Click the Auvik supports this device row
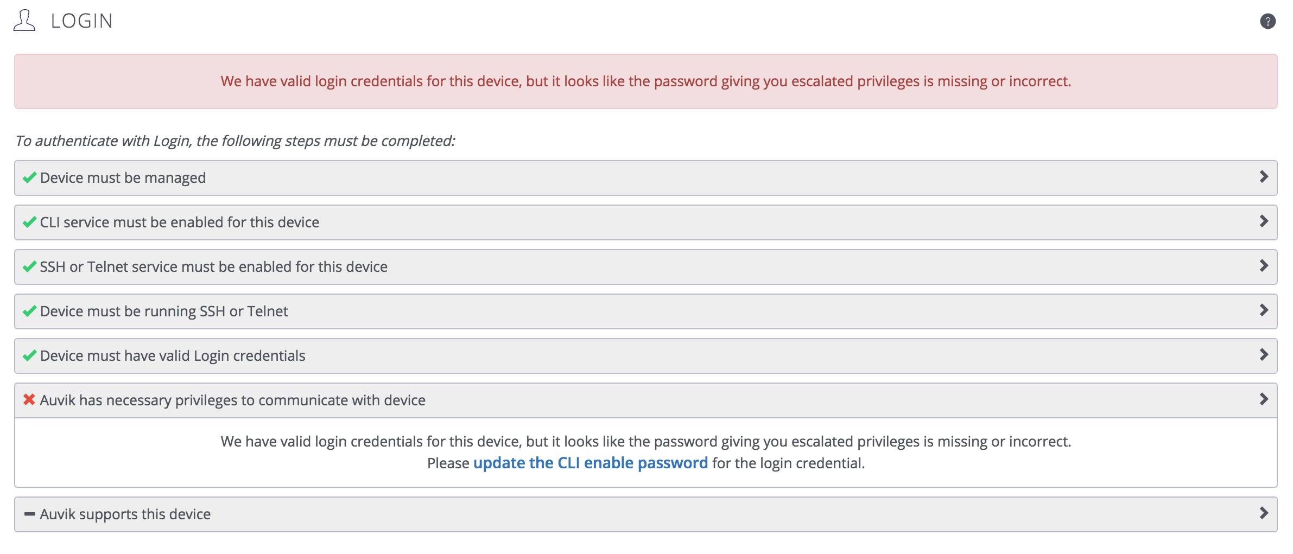The image size is (1293, 554). 646,514
